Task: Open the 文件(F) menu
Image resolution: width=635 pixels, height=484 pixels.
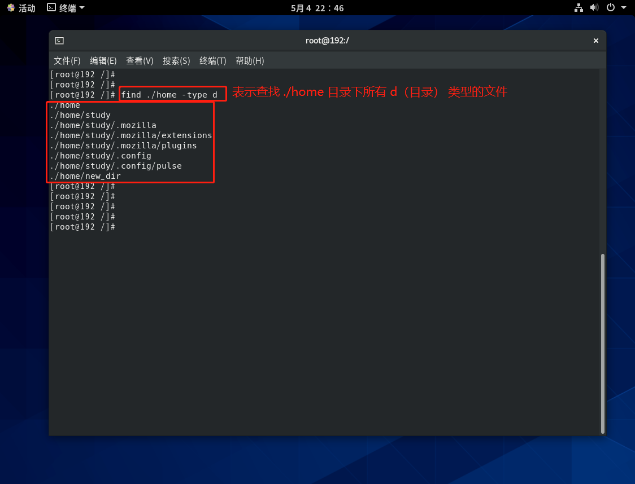Action: [x=67, y=61]
